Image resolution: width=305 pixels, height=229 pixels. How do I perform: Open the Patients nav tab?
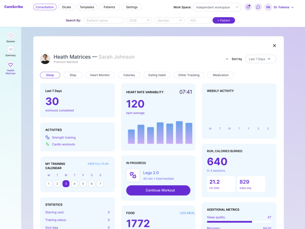[109, 7]
